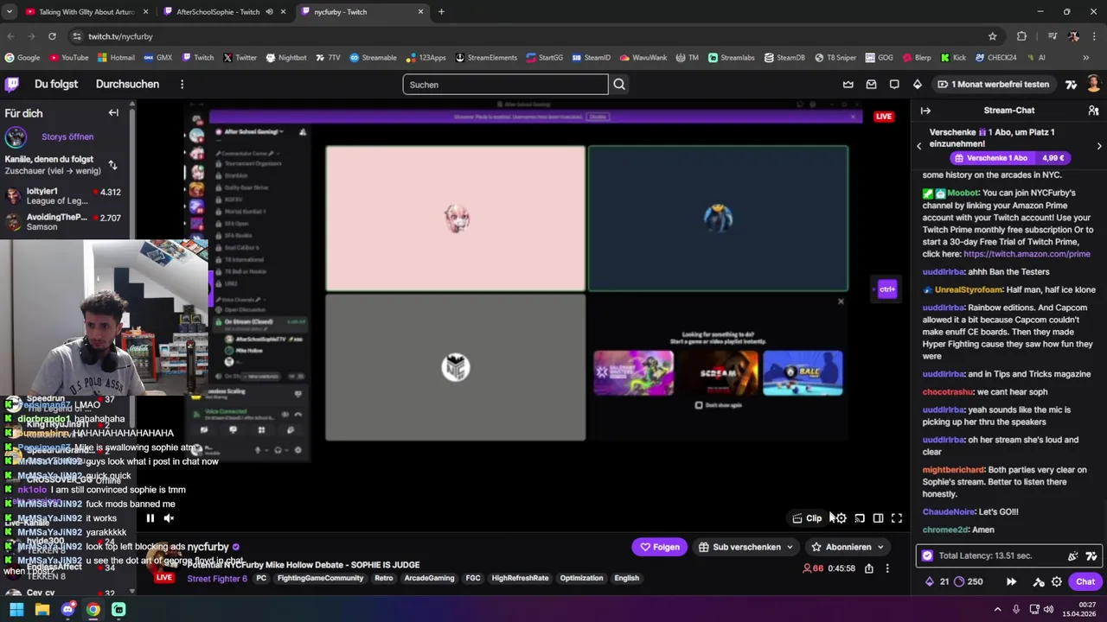Share the stream via share icon
Image resolution: width=1107 pixels, height=622 pixels.
(868, 568)
